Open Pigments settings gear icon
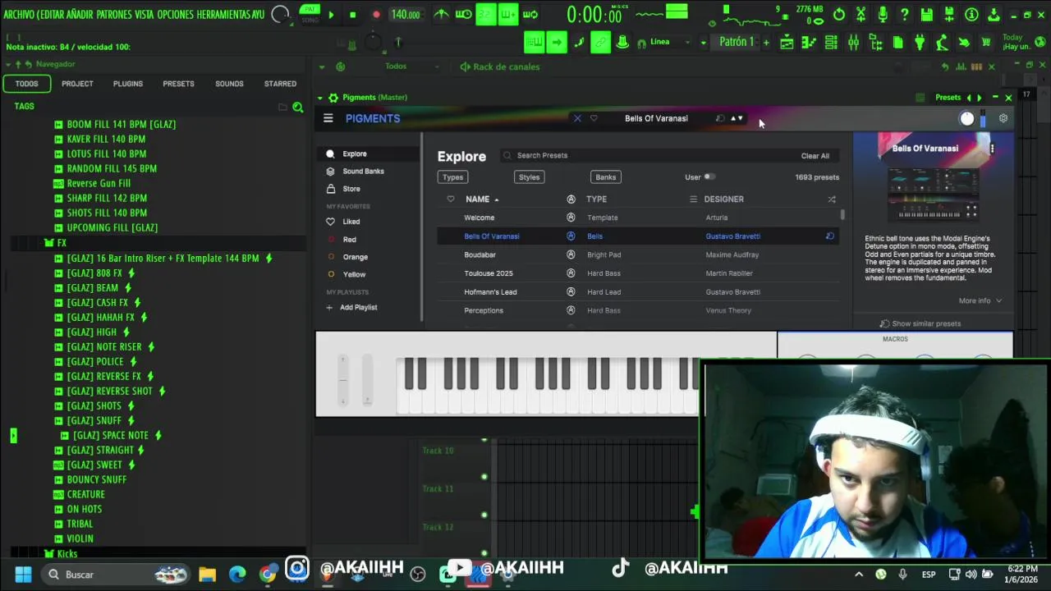Viewport: 1051px width, 591px height. pyautogui.click(x=1003, y=118)
